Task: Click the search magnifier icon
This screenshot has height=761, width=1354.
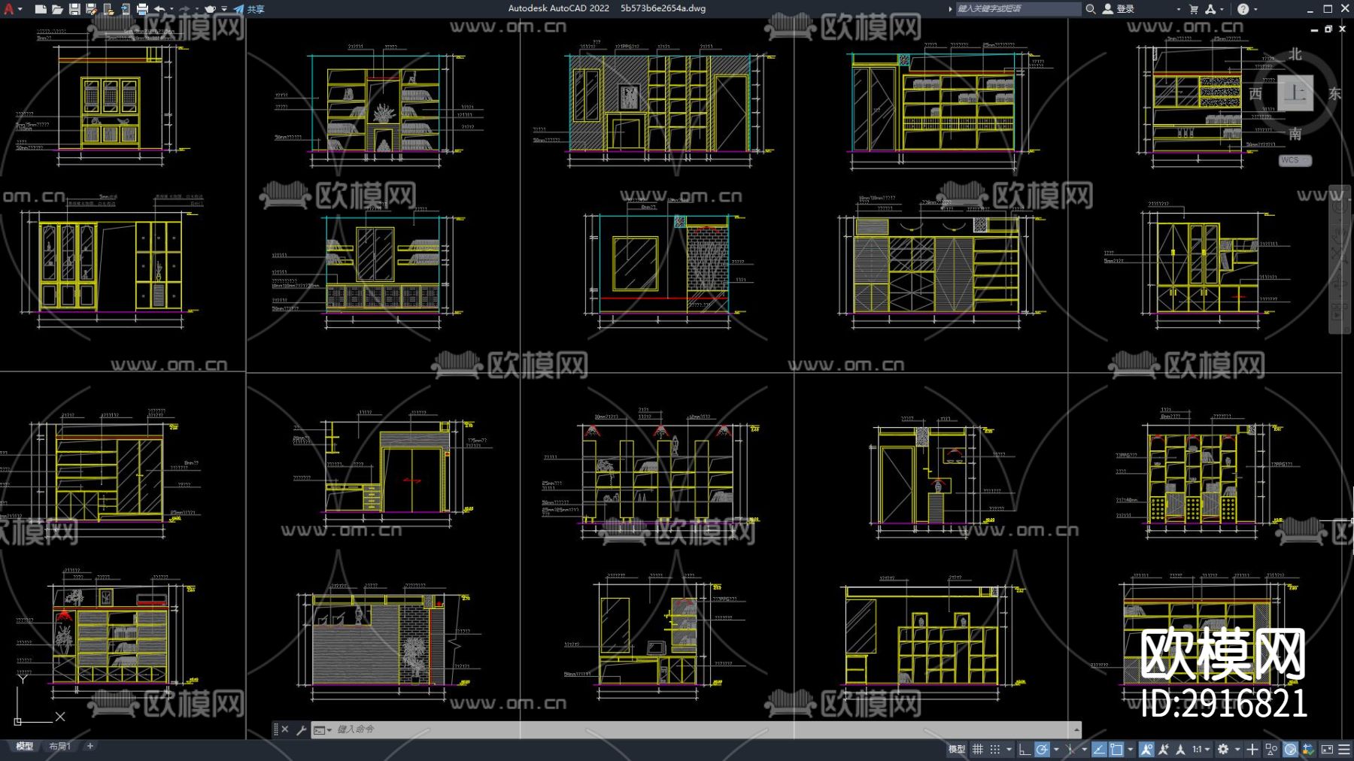Action: tap(1090, 9)
